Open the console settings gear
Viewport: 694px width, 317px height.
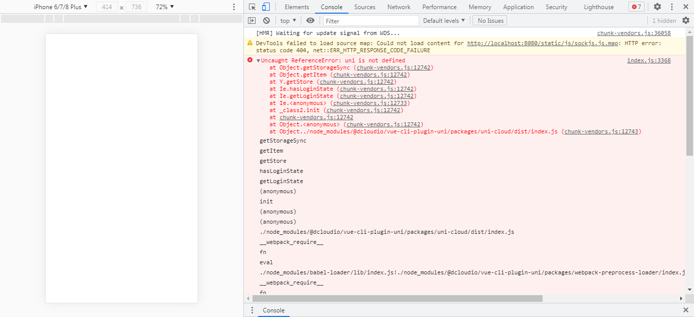coord(685,21)
